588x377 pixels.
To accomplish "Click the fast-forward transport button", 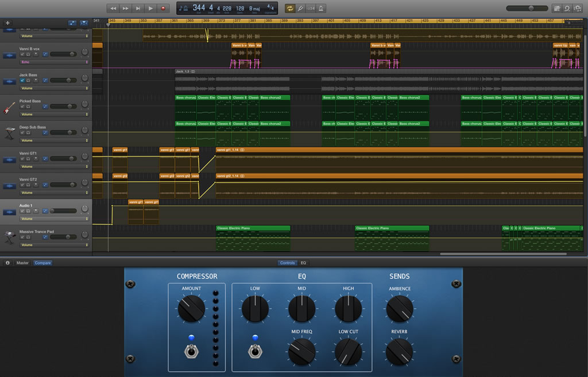I will click(126, 8).
